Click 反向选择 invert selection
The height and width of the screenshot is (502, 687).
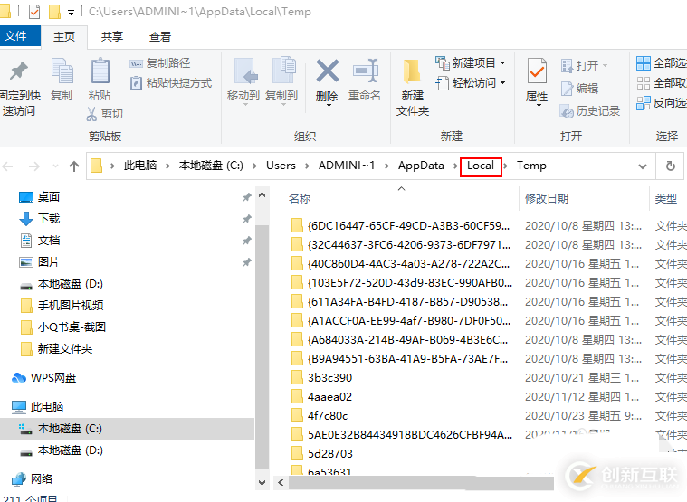[x=661, y=103]
